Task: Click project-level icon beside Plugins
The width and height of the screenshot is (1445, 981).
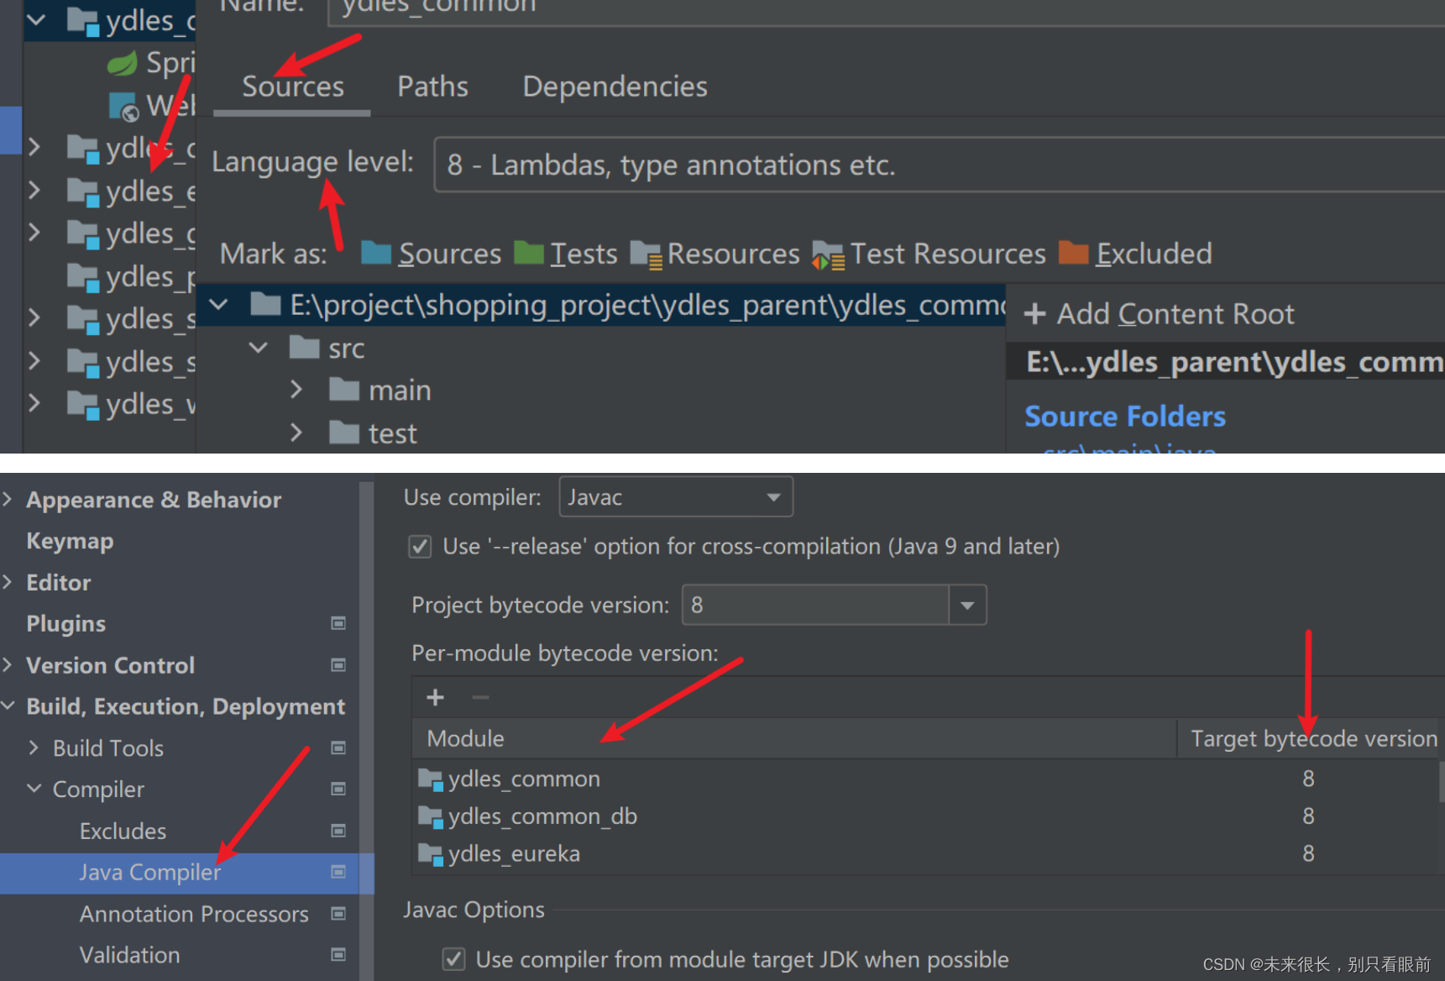Action: 338,623
